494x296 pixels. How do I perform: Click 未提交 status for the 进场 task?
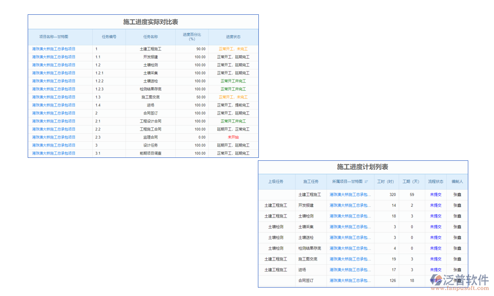(x=435, y=270)
